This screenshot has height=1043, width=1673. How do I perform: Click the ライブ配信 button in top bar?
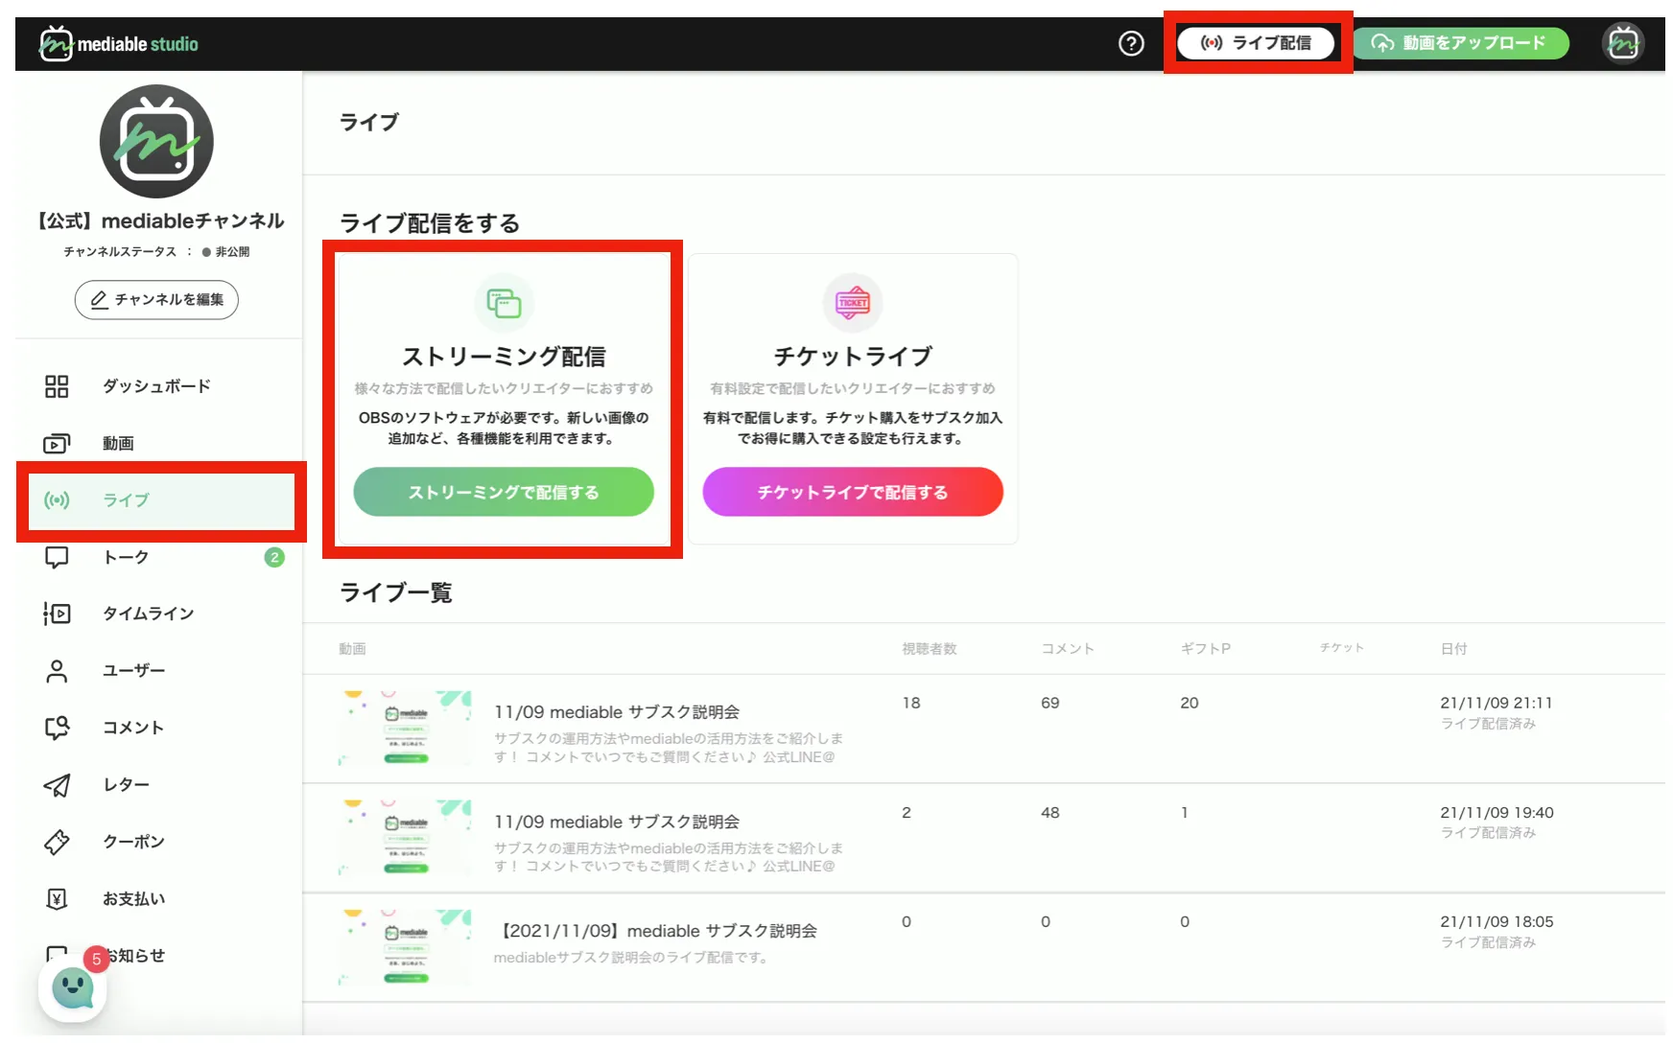(x=1256, y=43)
